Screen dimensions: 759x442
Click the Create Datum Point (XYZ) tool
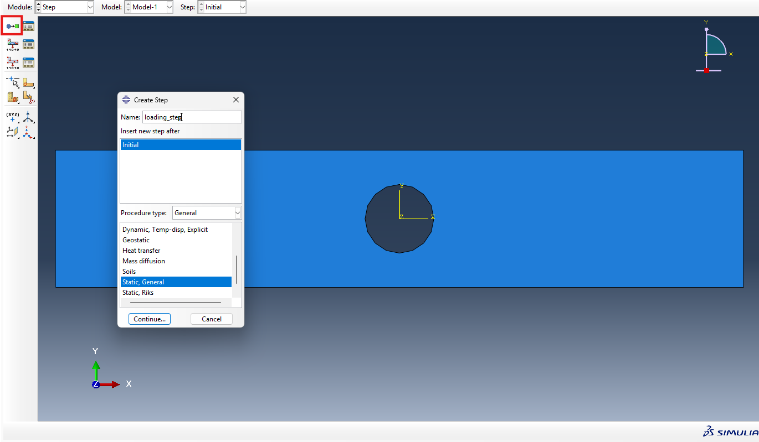coord(12,116)
